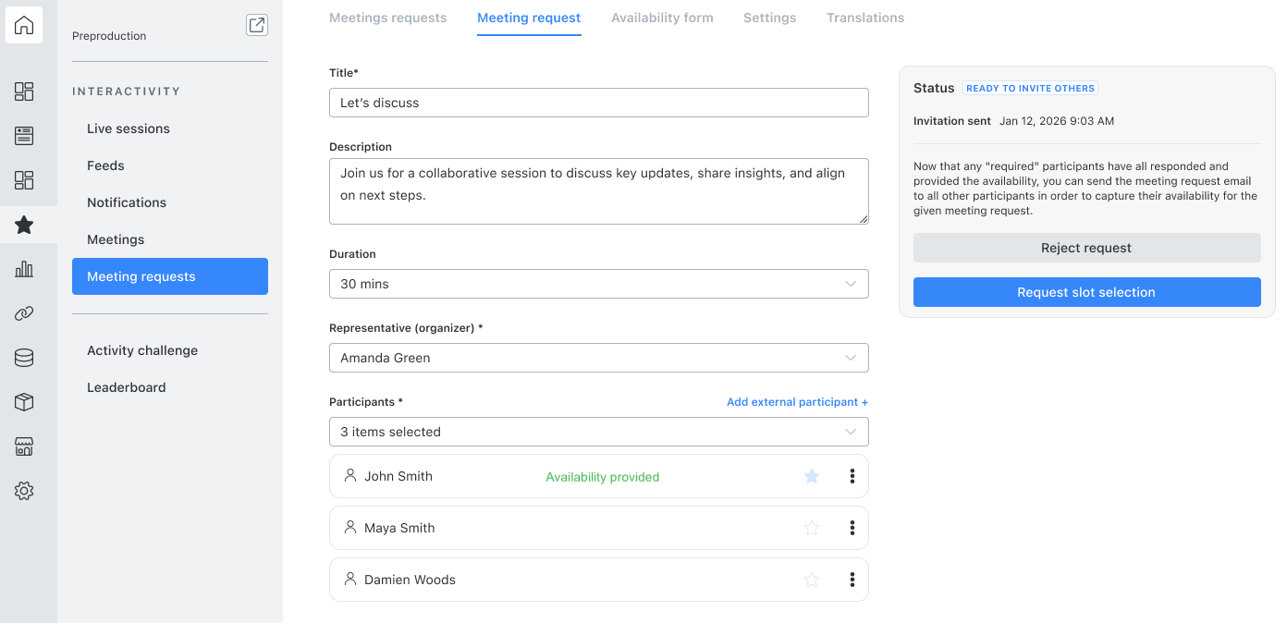Open Notifications in the Interactivity menu
The height and width of the screenshot is (623, 1287).
[x=170, y=202]
